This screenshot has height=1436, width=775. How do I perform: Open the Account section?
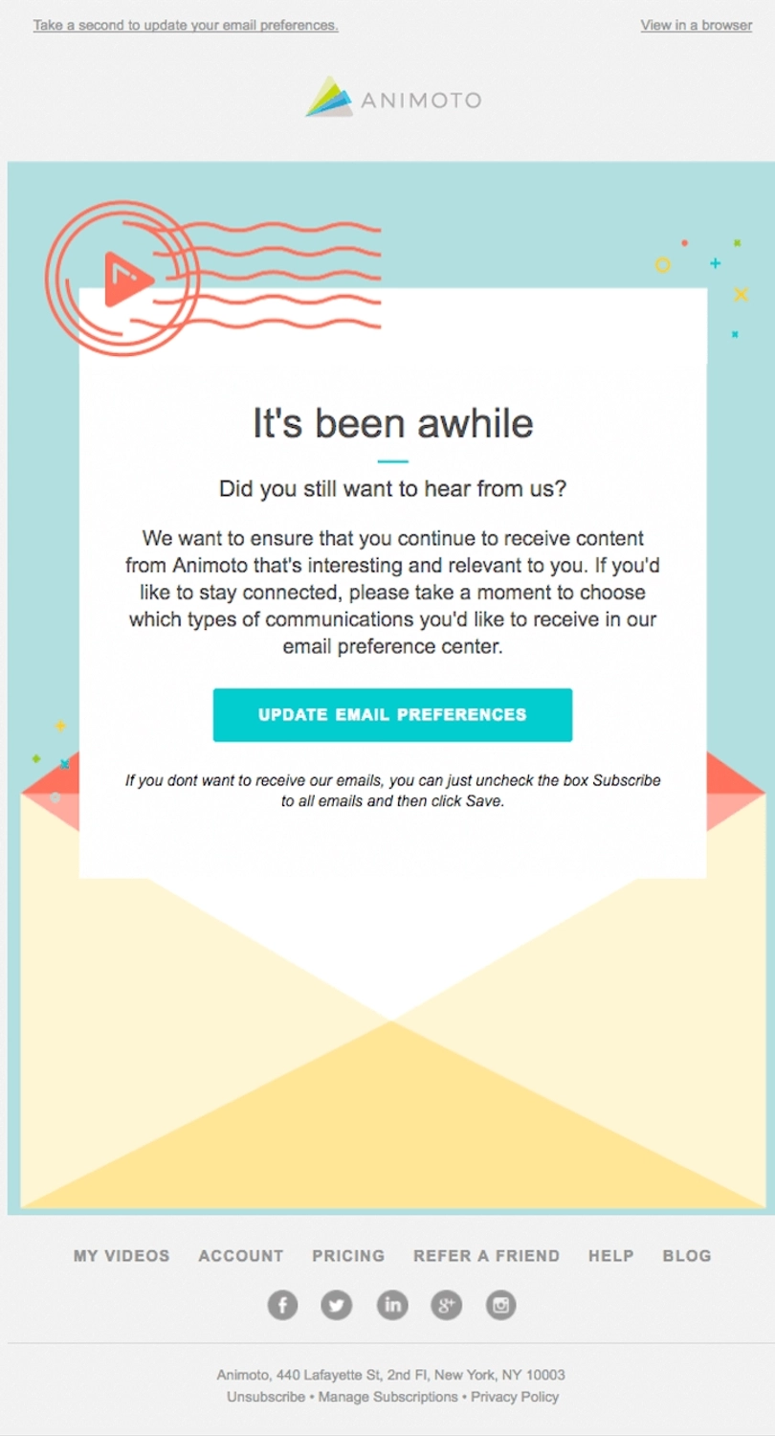(240, 1255)
